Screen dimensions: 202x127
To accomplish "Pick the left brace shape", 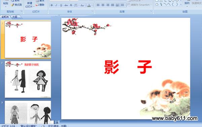I will tap(173, 4).
